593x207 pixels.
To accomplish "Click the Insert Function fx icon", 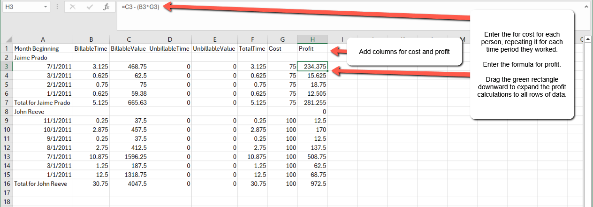I will pyautogui.click(x=106, y=7).
